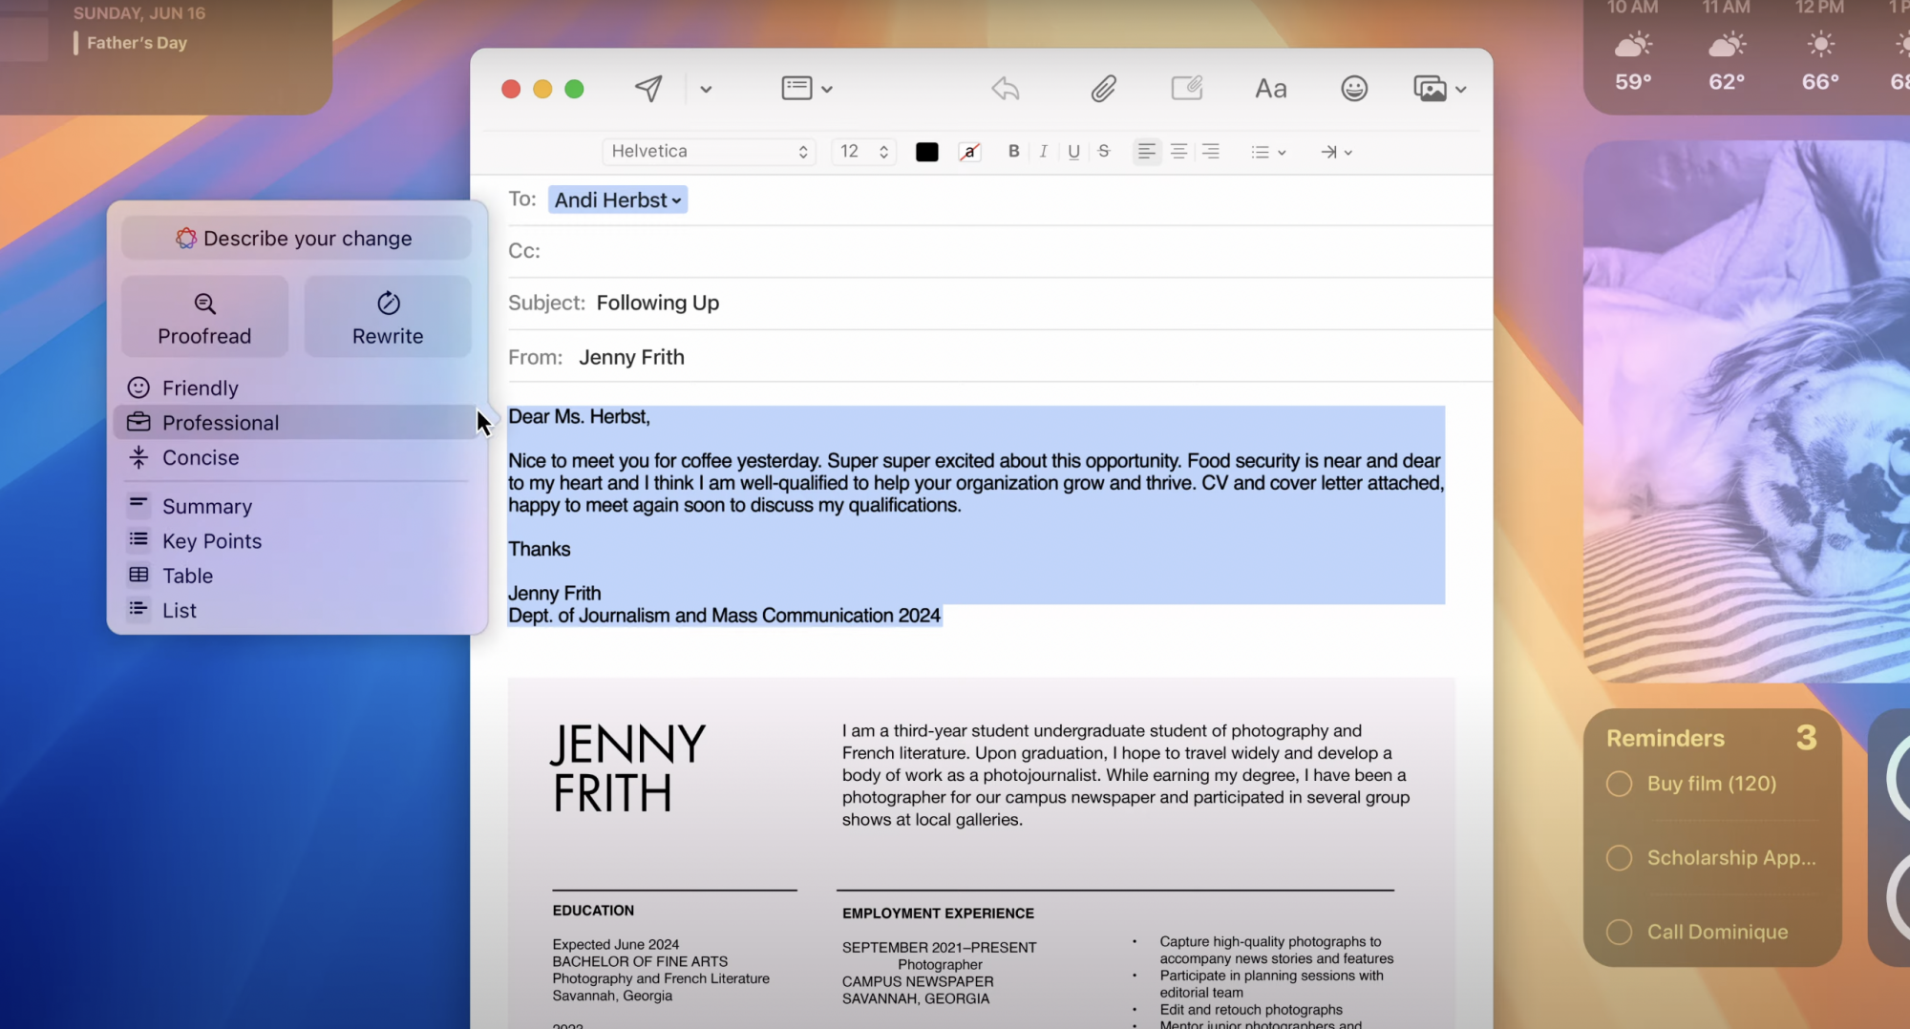Image resolution: width=1910 pixels, height=1029 pixels.
Task: Toggle underline formatting
Action: 1073,151
